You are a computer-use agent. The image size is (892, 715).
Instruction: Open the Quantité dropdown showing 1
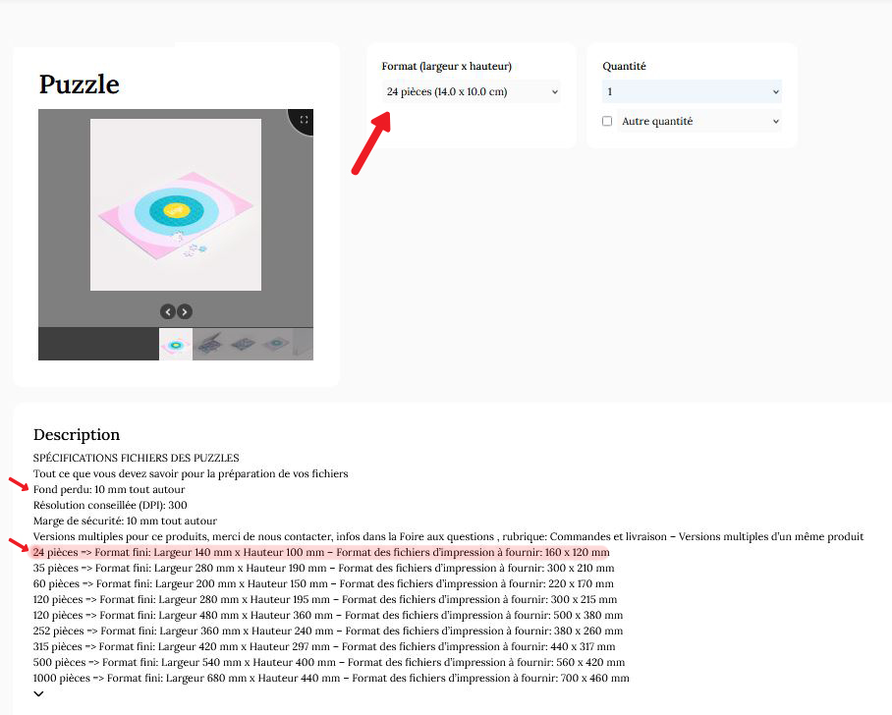692,92
